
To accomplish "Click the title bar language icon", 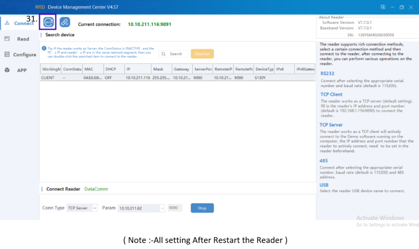I will 383,7.
